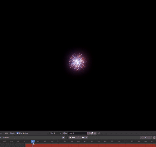Jump to the end frame
Screen dimensions: 156x147
tap(86, 138)
